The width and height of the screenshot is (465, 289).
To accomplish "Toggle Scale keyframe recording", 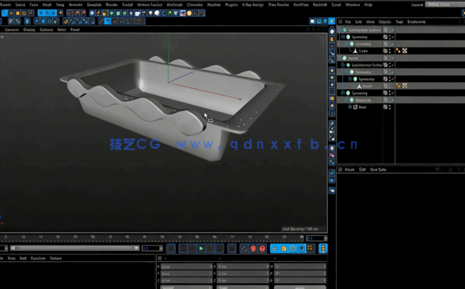I will (x=284, y=249).
